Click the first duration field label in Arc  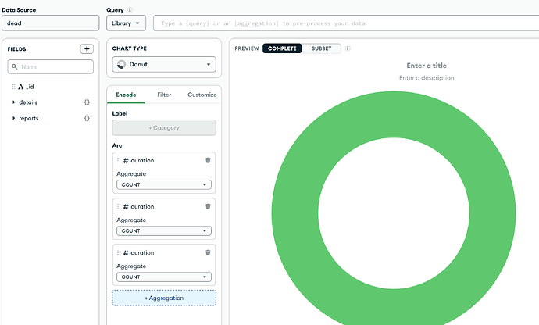pos(142,160)
